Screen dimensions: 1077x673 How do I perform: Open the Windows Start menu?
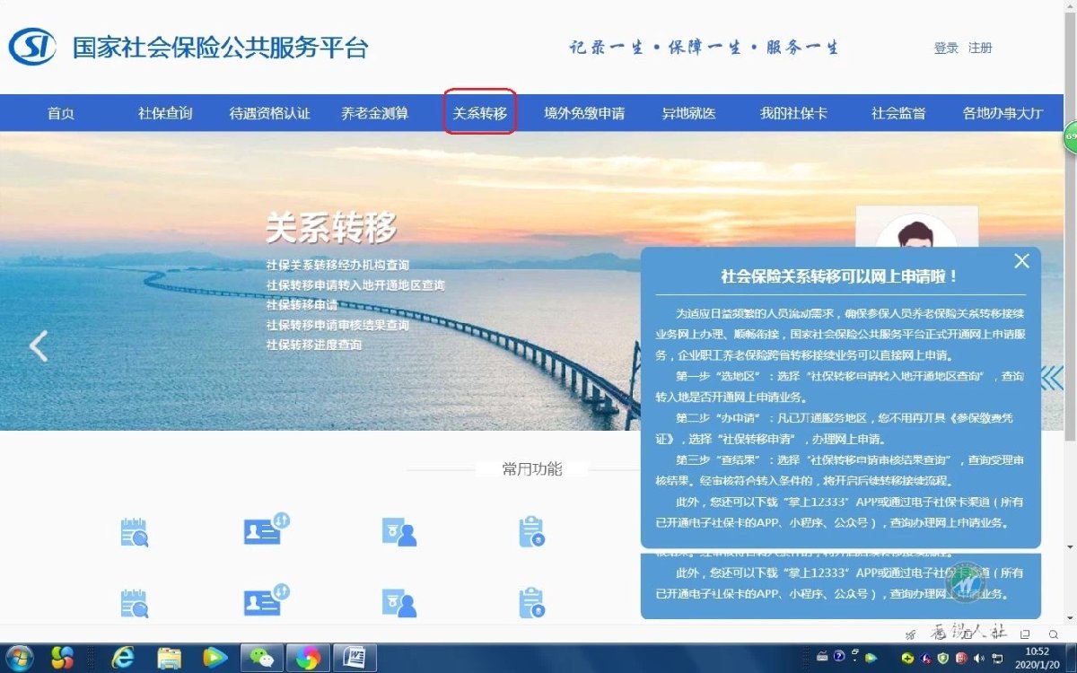point(19,658)
